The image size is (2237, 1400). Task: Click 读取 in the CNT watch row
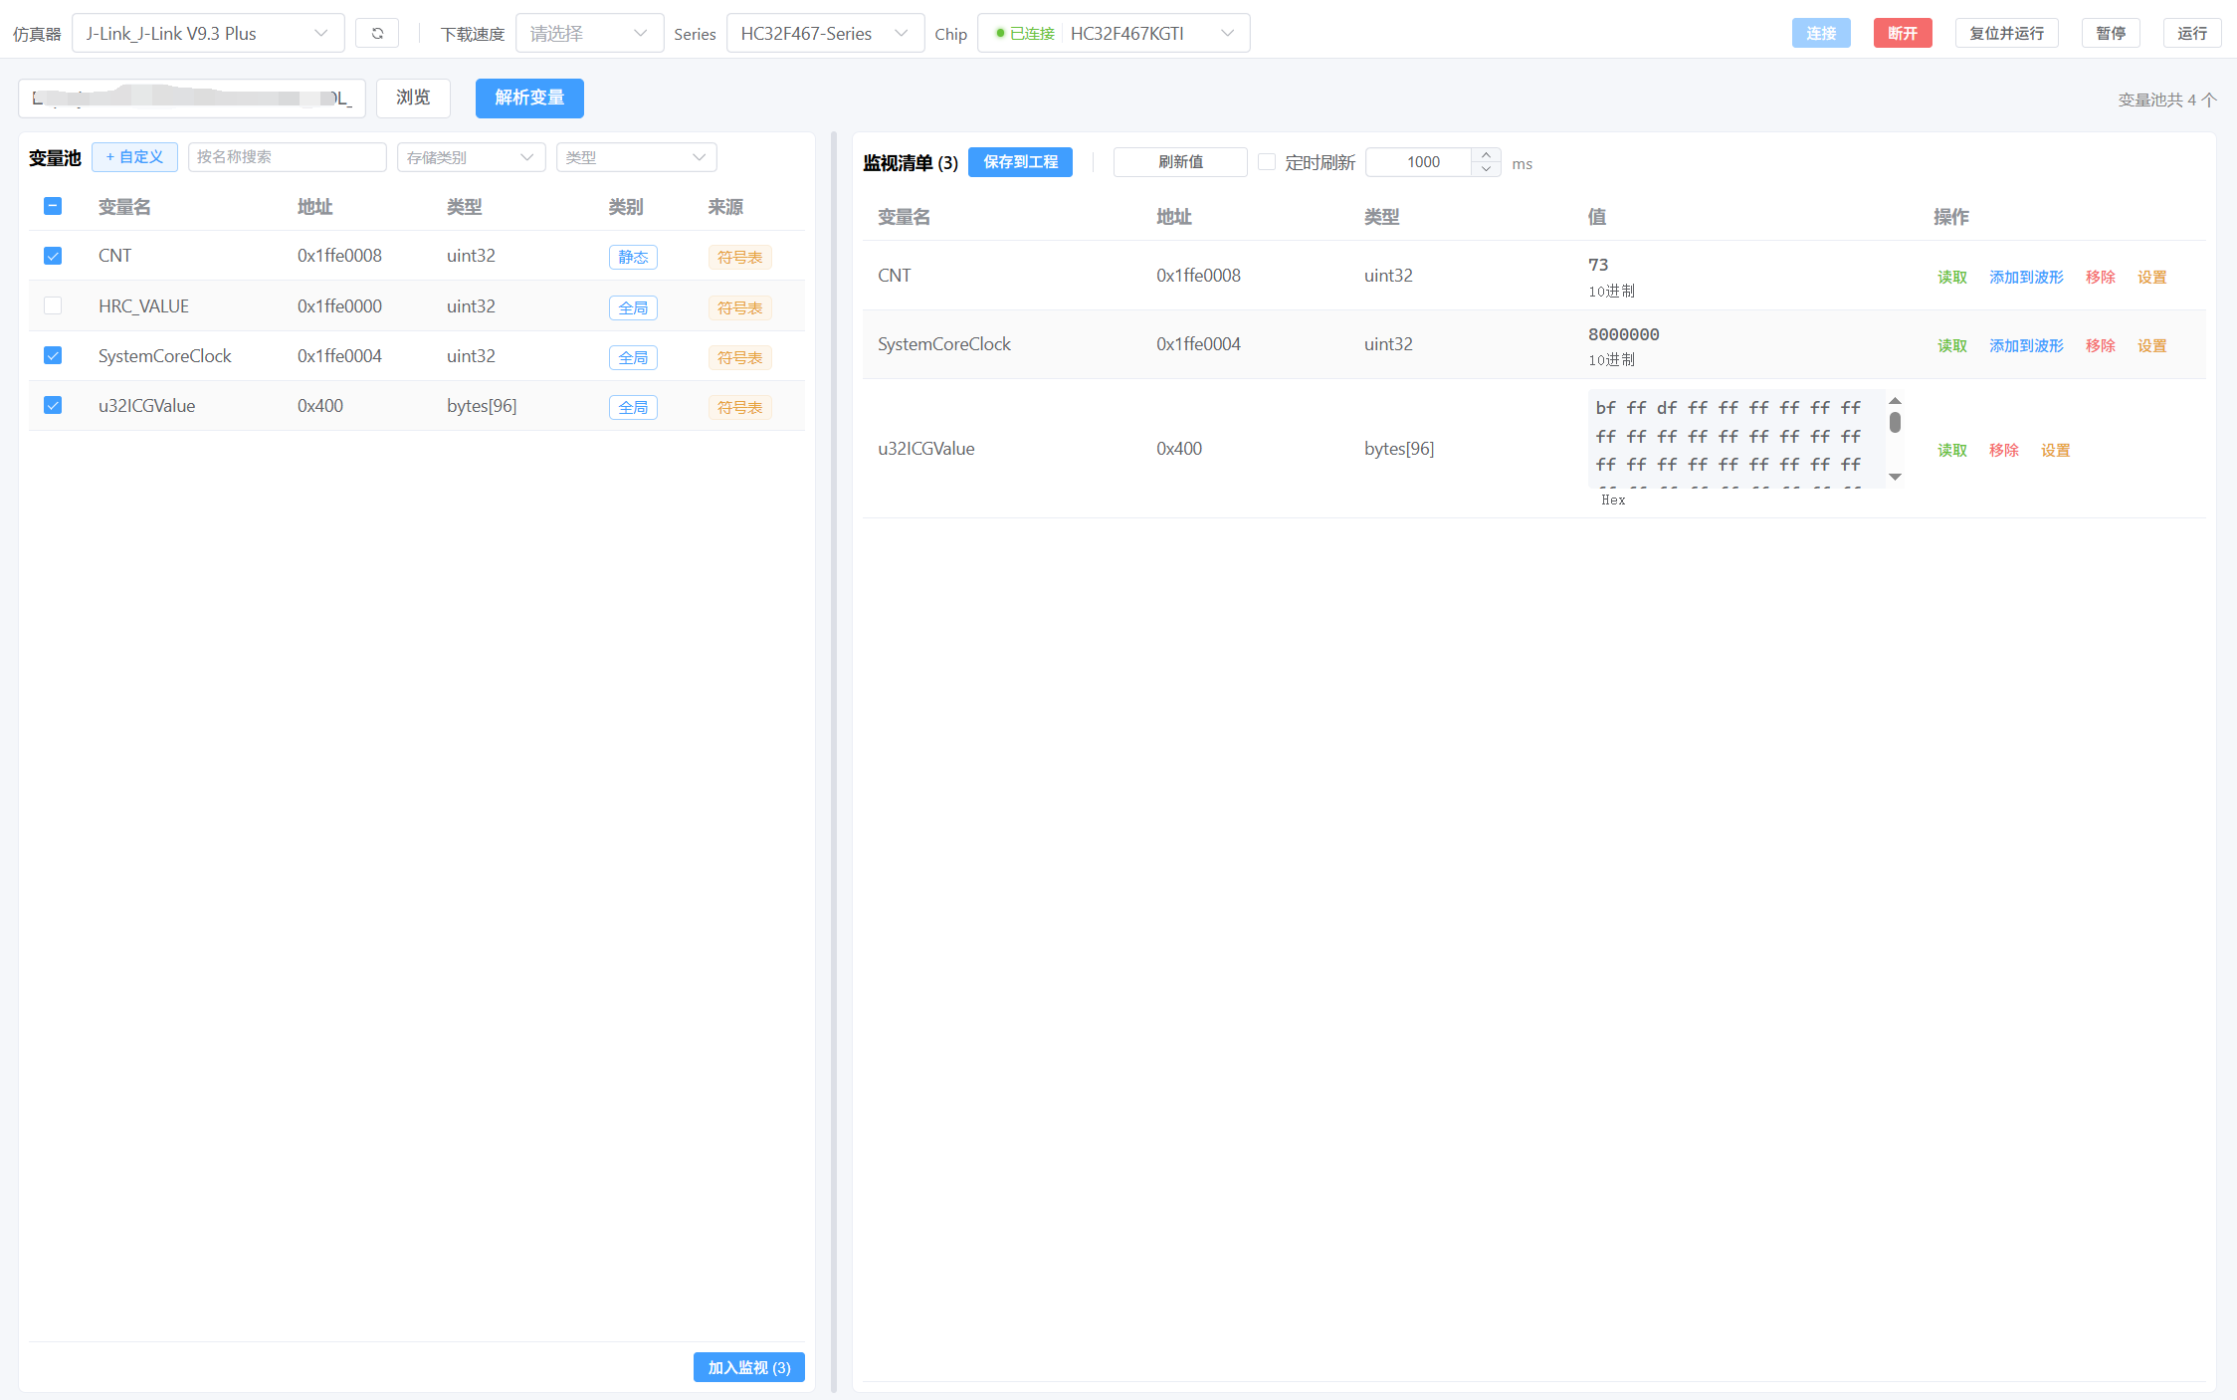[1952, 277]
